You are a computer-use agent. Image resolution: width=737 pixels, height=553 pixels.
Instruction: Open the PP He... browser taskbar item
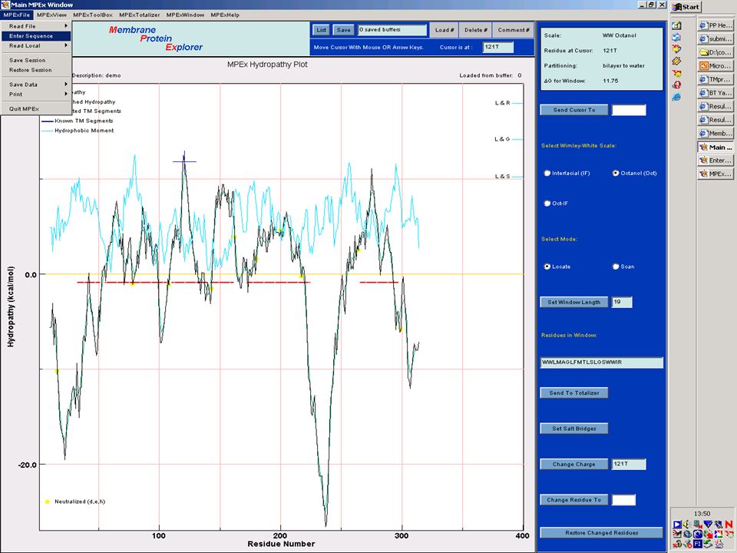(715, 25)
